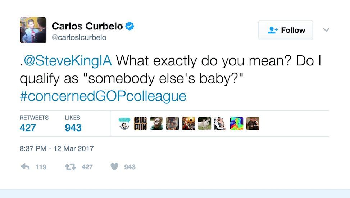Viewport: 350px width, 198px height.
Task: Open the cartoon emoji girl liker avatar
Action: click(124, 123)
